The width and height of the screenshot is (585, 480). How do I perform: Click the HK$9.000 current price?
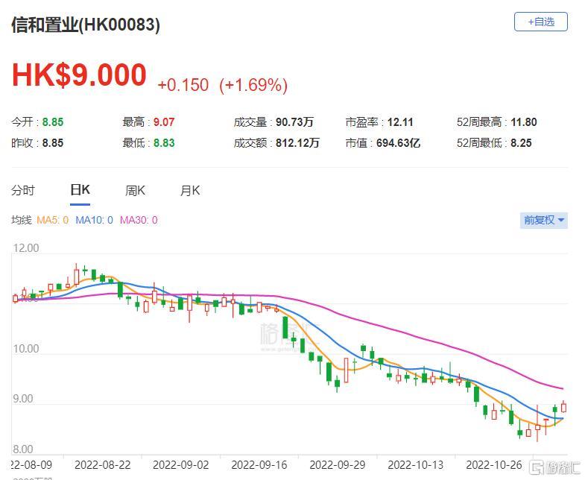[79, 76]
